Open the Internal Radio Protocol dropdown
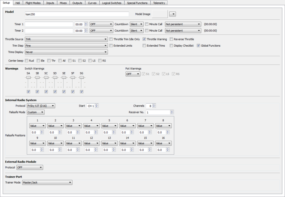Viewport: 285px width, 197px height. click(x=41, y=106)
